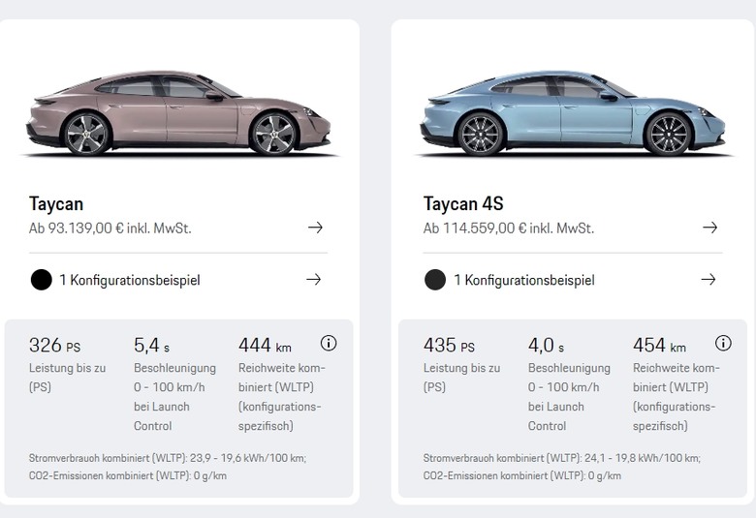Screen dimensions: 756x518
Task: Click the Taycan 4S price Ab 114.559,00 €
Action: 509,228
